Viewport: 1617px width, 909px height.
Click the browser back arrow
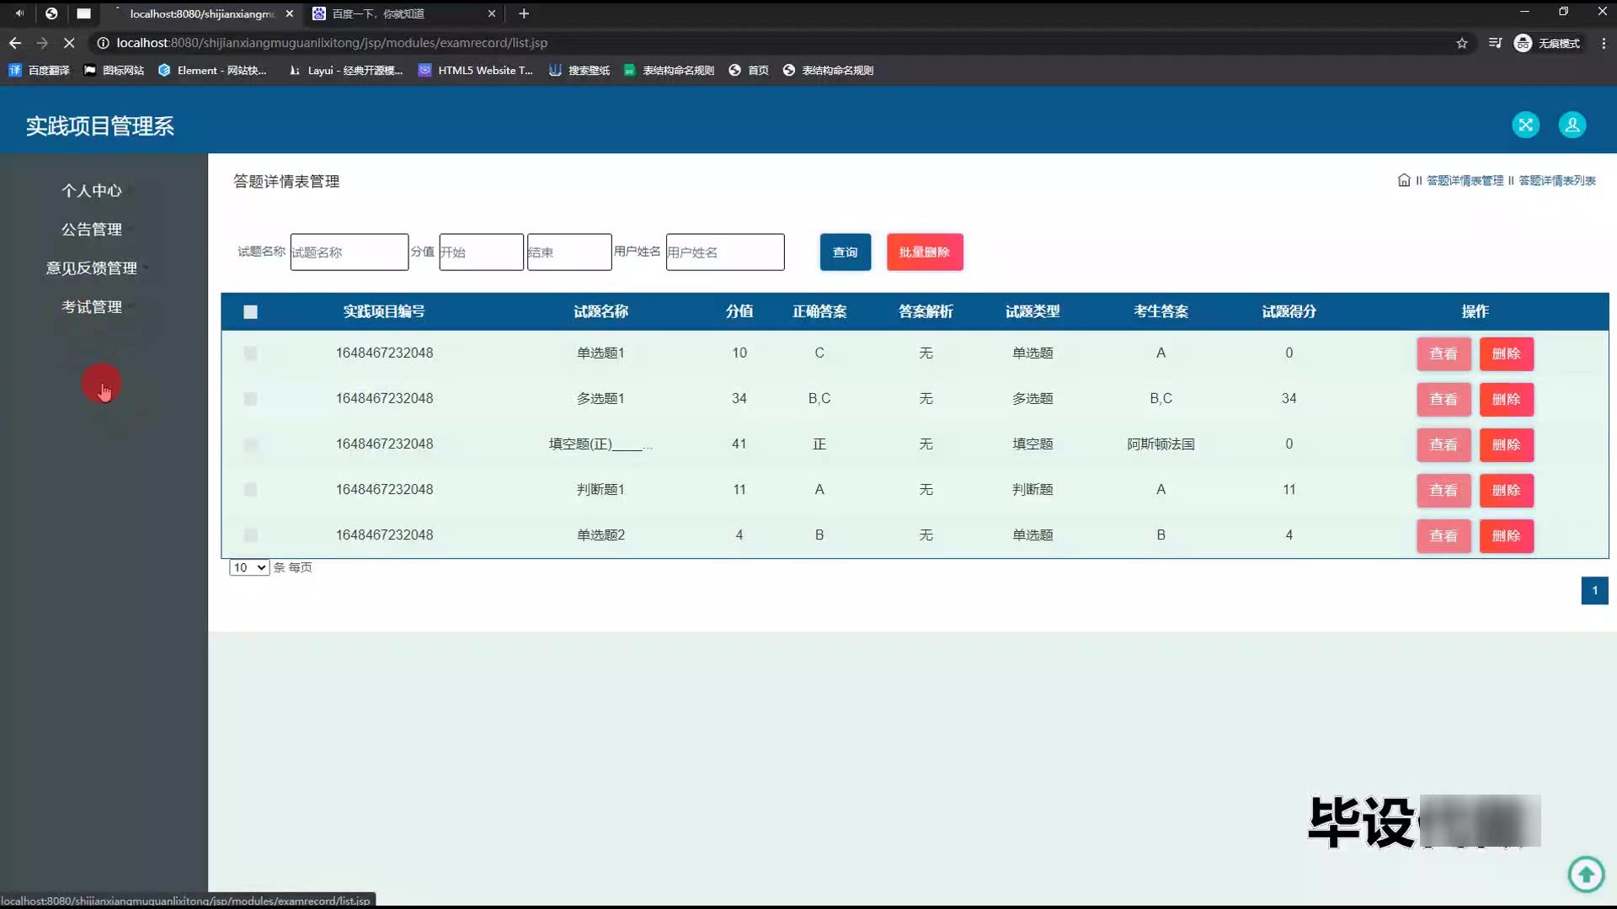point(15,43)
